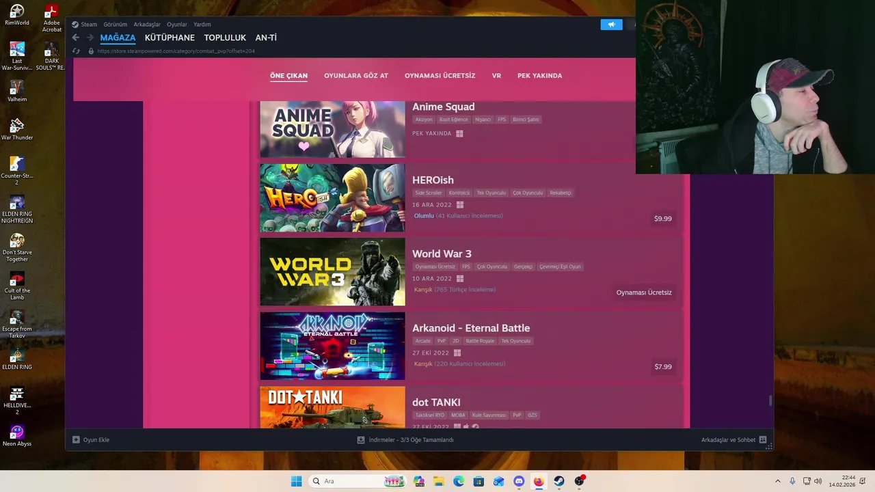Click the Windows icon on HEROish row
Viewport: 875px width, 492px height.
click(x=460, y=205)
